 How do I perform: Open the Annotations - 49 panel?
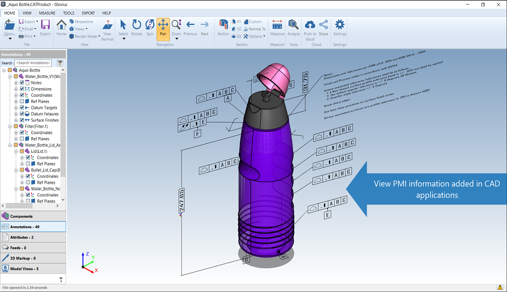(x=33, y=227)
